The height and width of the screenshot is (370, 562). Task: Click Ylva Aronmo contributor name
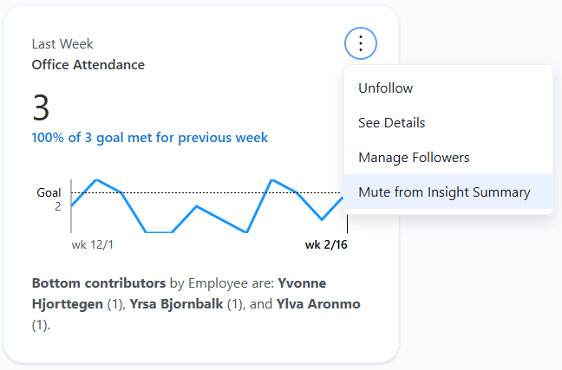pos(318,304)
